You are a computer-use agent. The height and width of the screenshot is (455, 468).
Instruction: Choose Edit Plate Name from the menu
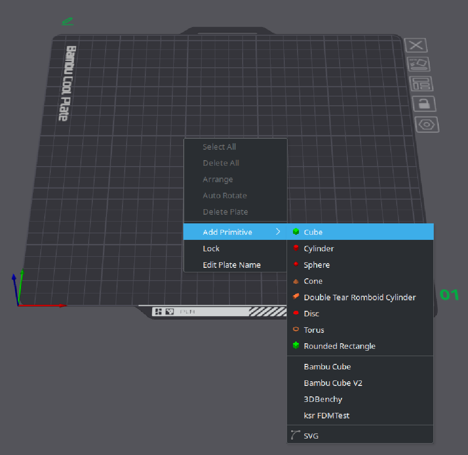point(231,265)
